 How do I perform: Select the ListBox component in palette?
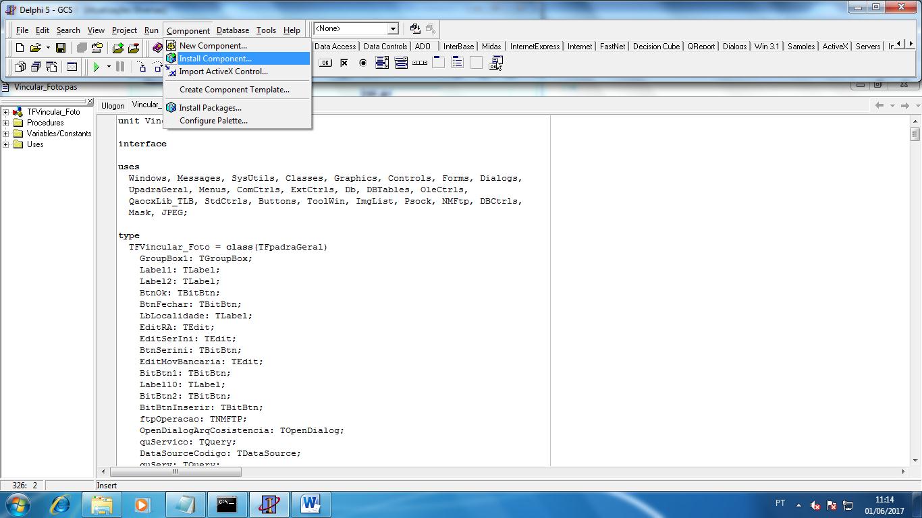tap(382, 63)
